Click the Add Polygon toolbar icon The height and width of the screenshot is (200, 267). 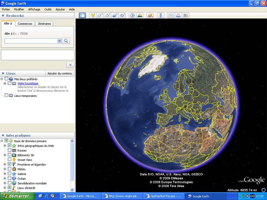(100, 15)
